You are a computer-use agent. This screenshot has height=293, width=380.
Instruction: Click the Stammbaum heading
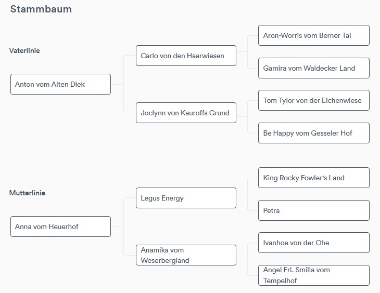(x=41, y=9)
